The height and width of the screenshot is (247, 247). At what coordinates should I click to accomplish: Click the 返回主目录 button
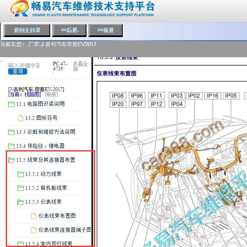pyautogui.click(x=27, y=30)
